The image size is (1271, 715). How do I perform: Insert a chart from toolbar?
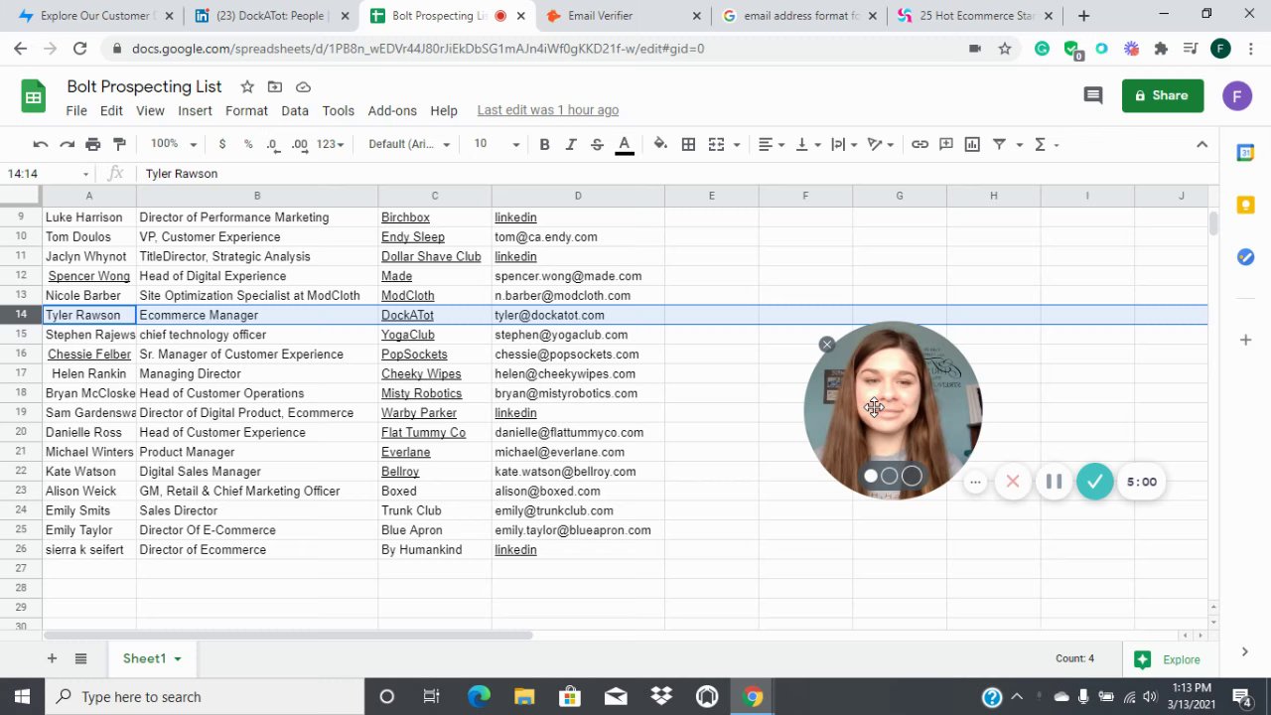[972, 144]
